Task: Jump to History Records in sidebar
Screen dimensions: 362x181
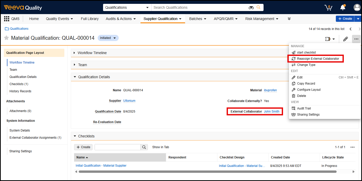Action: click(x=20, y=91)
